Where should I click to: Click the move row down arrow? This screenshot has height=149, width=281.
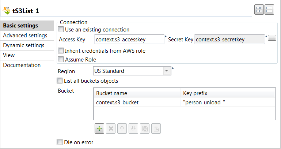pos(133,128)
